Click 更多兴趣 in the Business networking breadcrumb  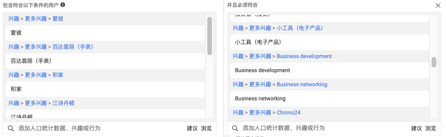pos(260,84)
